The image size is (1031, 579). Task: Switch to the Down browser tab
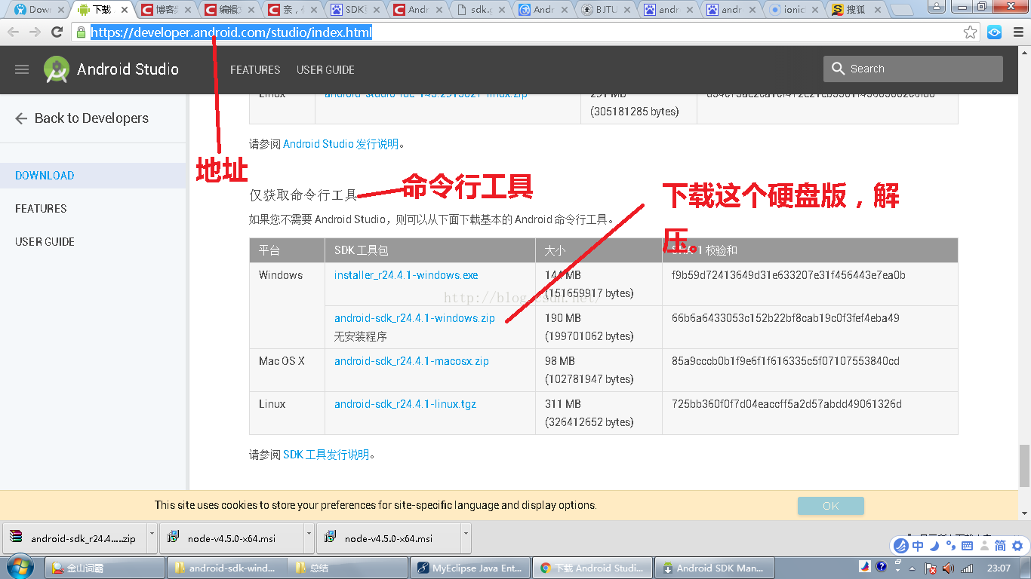tap(38, 10)
